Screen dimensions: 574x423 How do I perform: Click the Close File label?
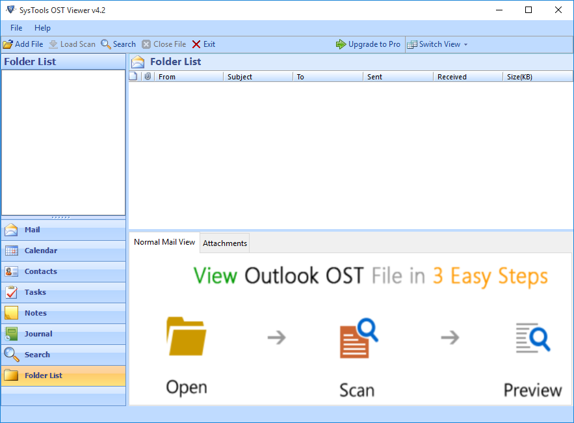170,44
